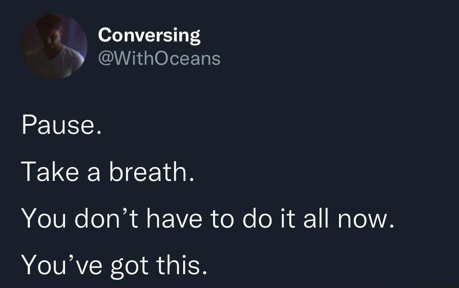Click the word do in the third line

click(257, 218)
